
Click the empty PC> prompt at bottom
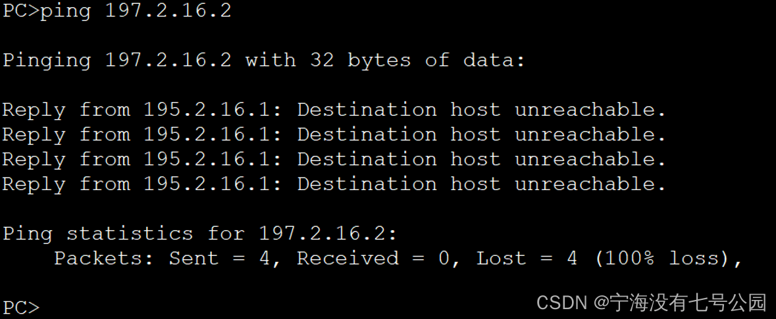coord(21,307)
